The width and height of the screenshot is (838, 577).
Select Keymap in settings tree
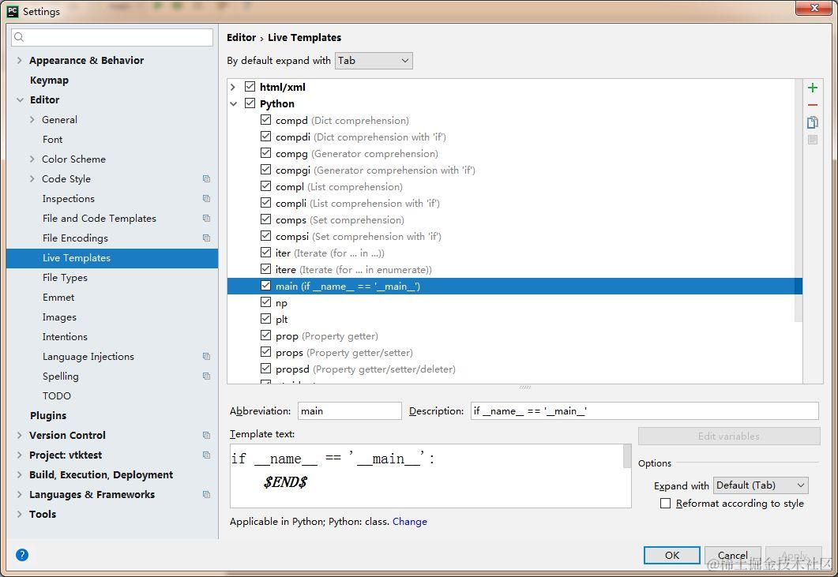(x=49, y=81)
